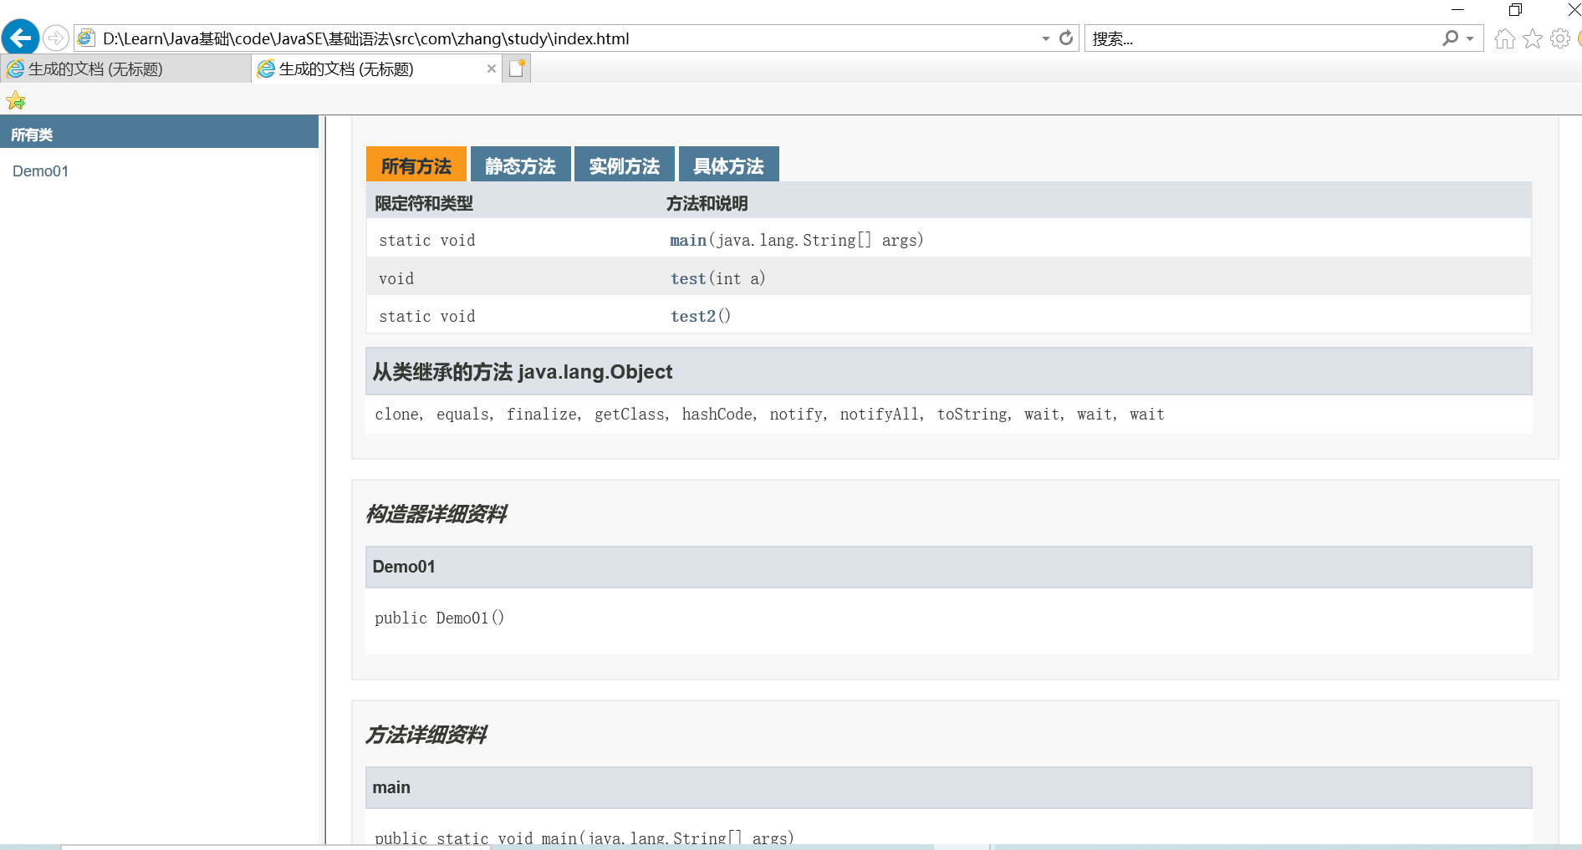
Task: Restore down the browser window
Action: [x=1515, y=9]
